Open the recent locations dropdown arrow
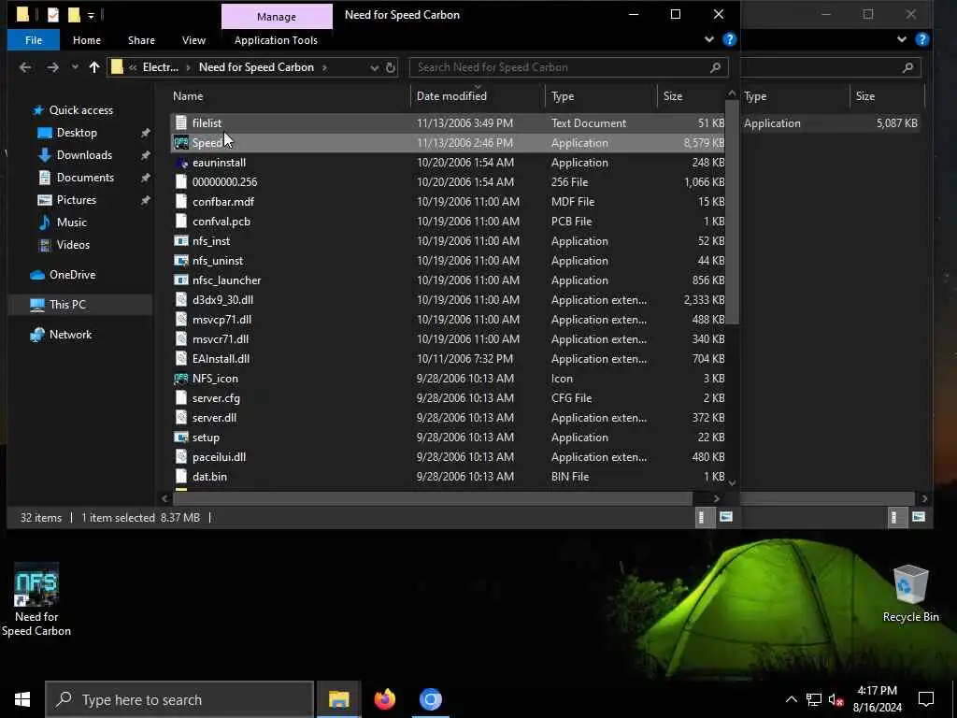This screenshot has width=957, height=718. point(75,67)
